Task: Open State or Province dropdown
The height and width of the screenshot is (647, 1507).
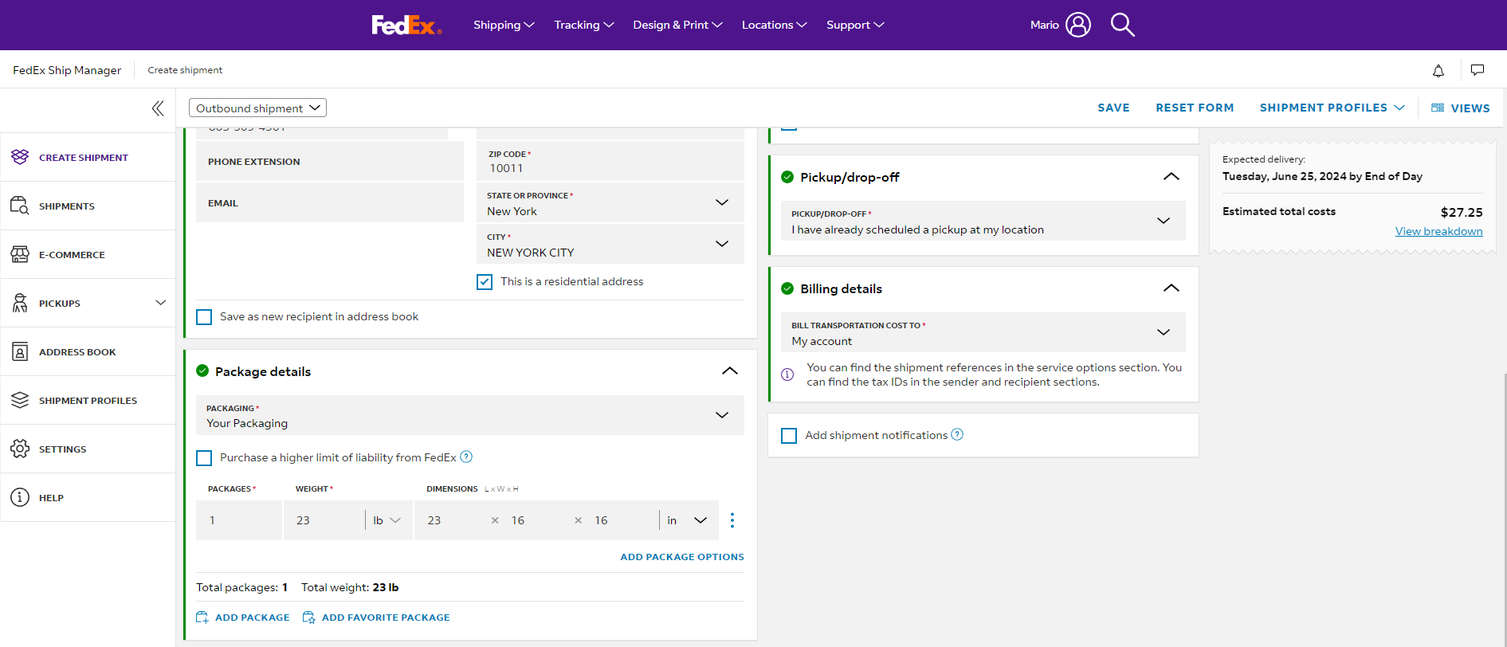Action: 610,202
